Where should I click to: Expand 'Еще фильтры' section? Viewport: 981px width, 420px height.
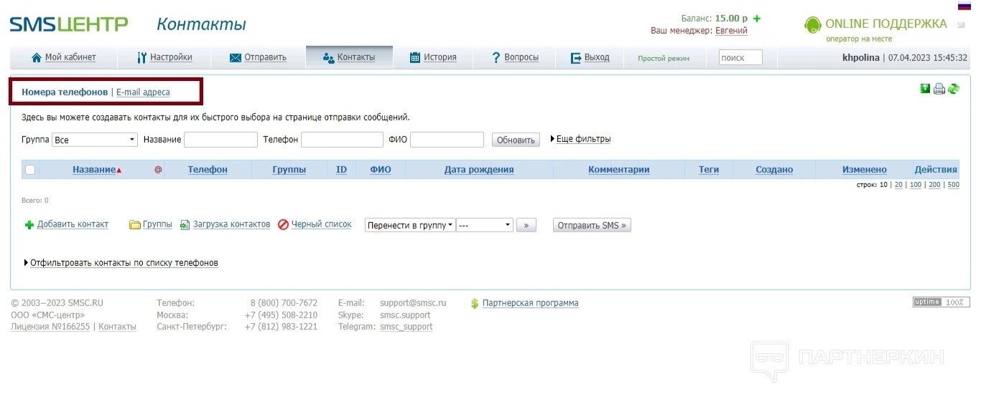click(580, 139)
